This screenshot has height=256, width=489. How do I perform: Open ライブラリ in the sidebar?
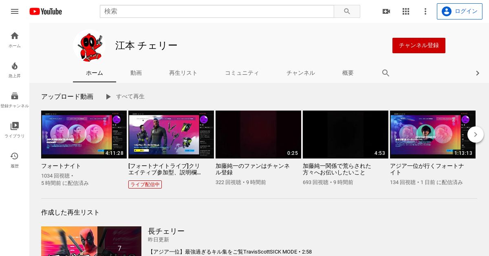point(15,130)
